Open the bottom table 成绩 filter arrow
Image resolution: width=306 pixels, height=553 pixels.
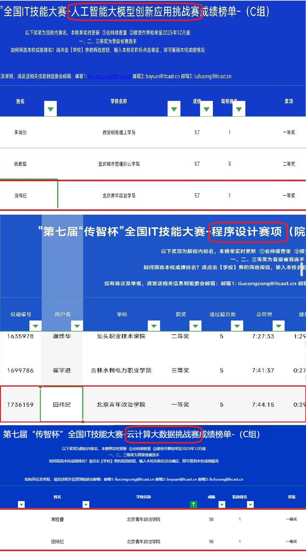click(222, 504)
